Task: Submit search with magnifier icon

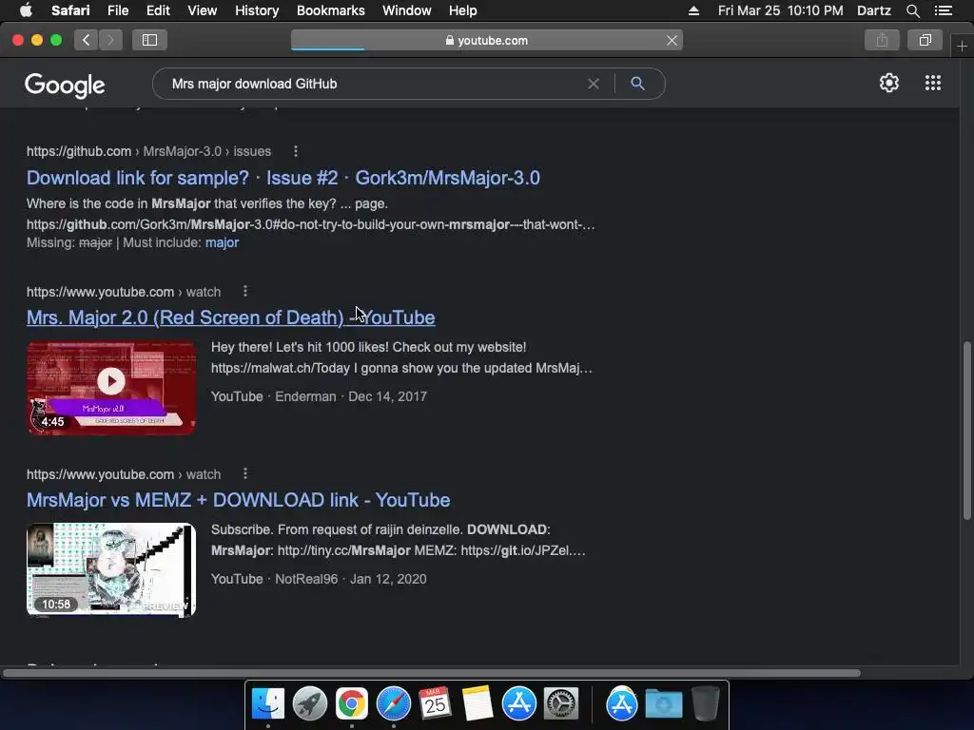Action: point(637,84)
